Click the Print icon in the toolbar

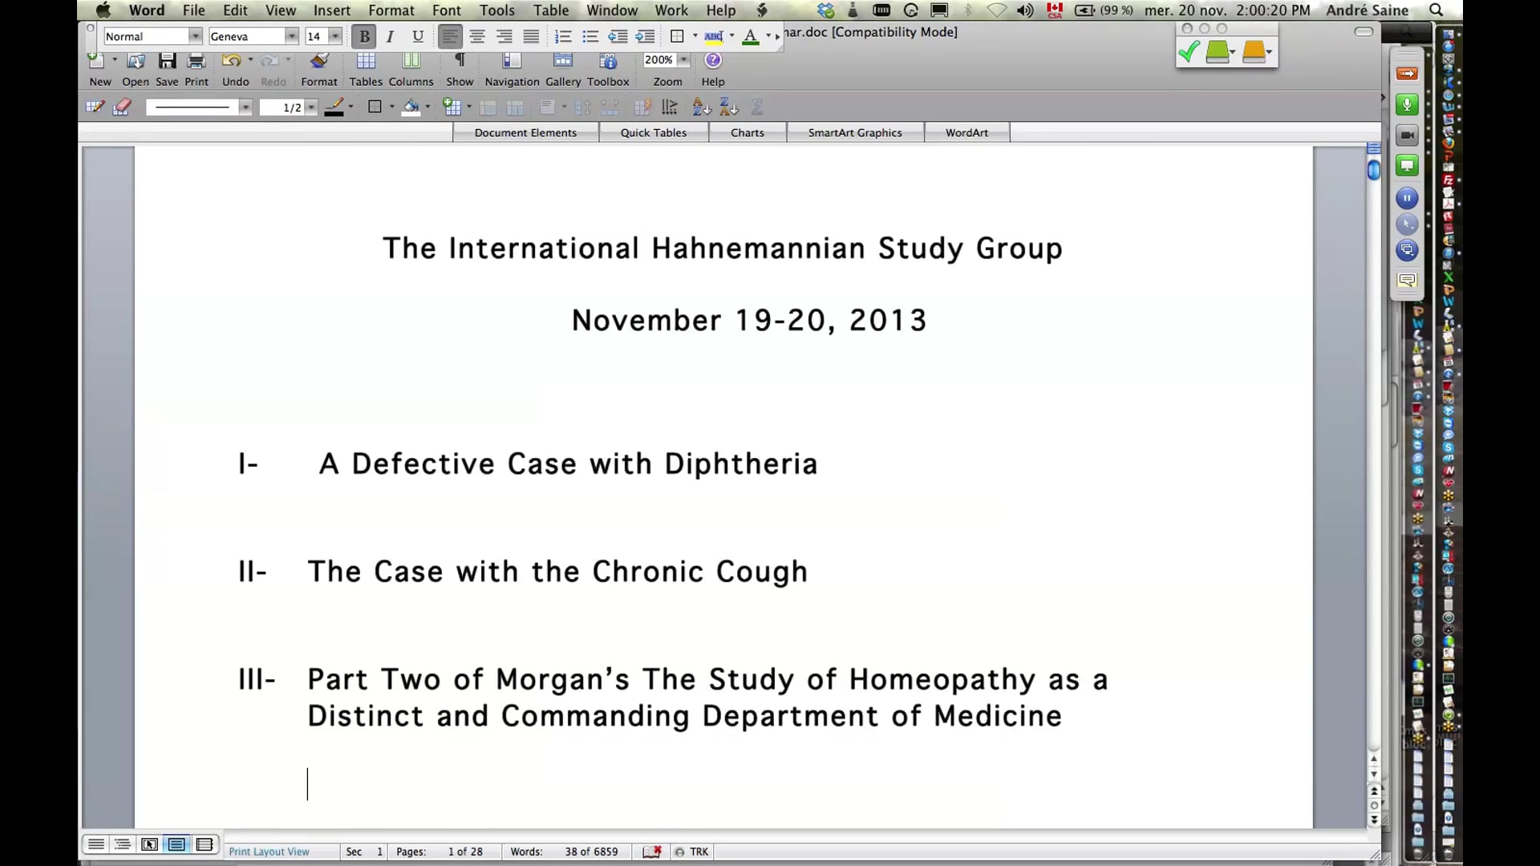196,64
